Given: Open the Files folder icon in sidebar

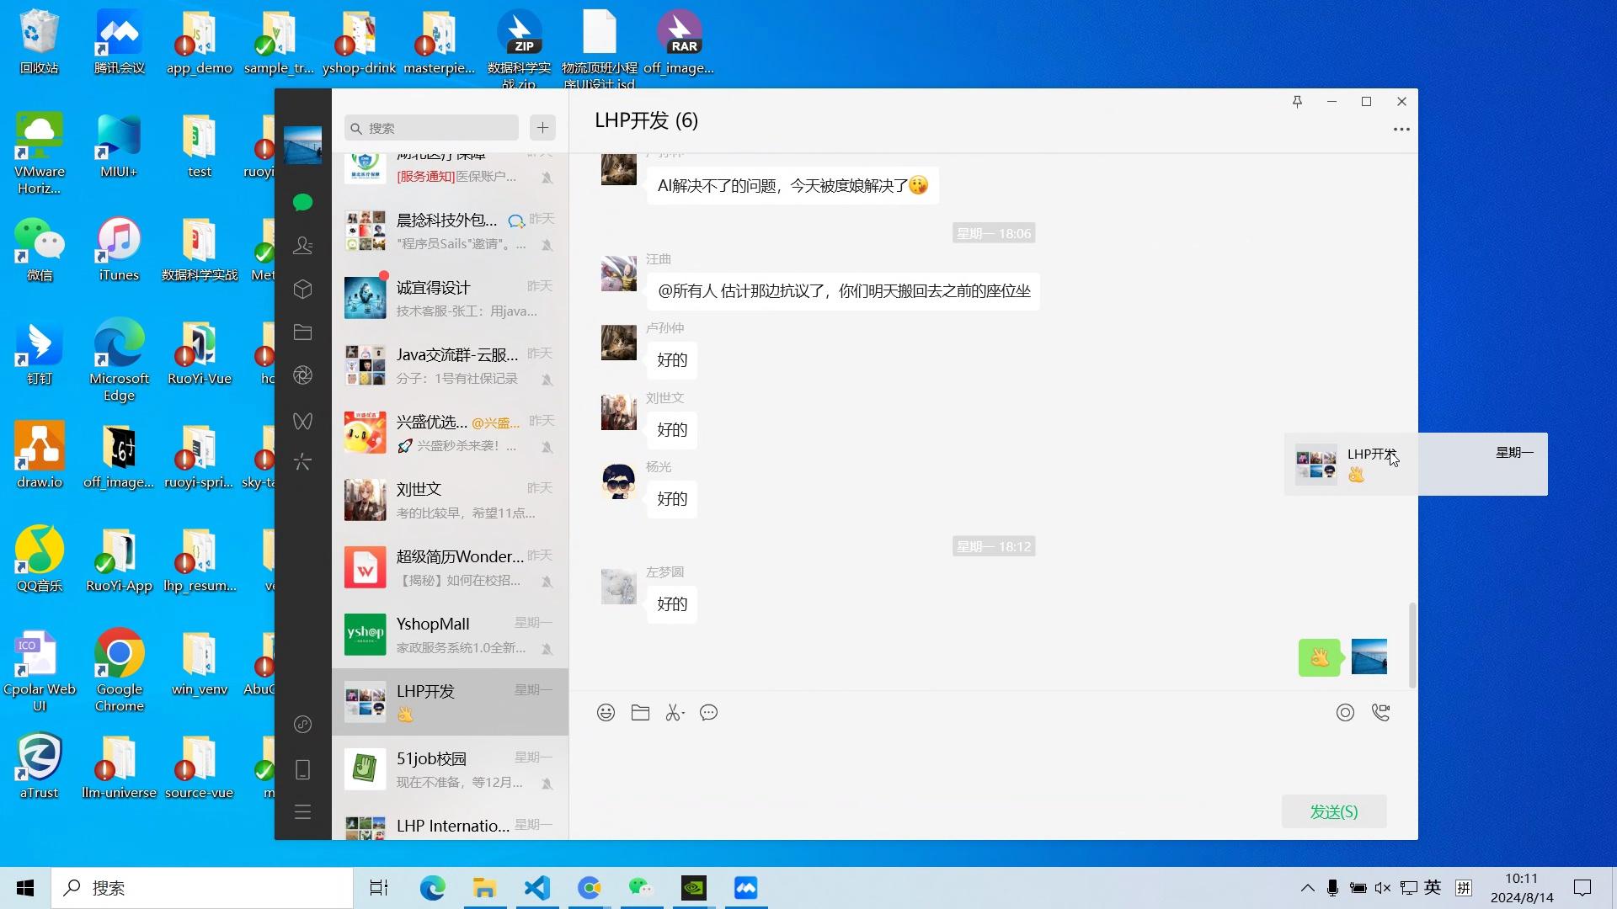Looking at the screenshot, I should coord(302,332).
